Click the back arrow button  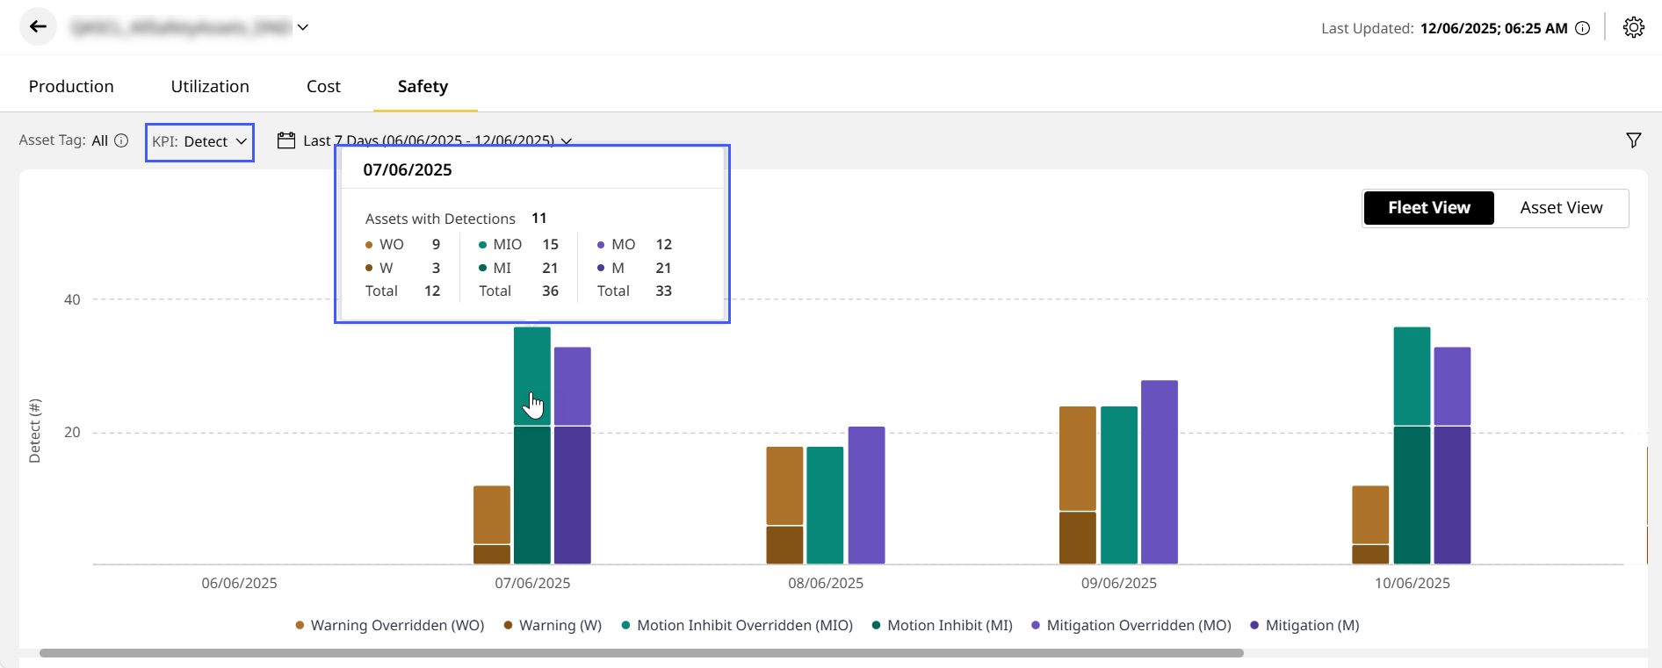(x=38, y=27)
